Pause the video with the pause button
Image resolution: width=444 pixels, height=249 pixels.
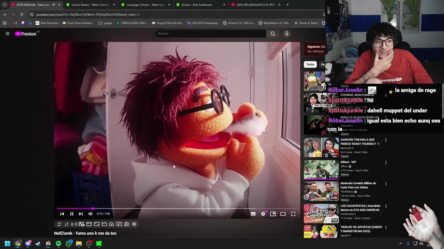[72, 214]
